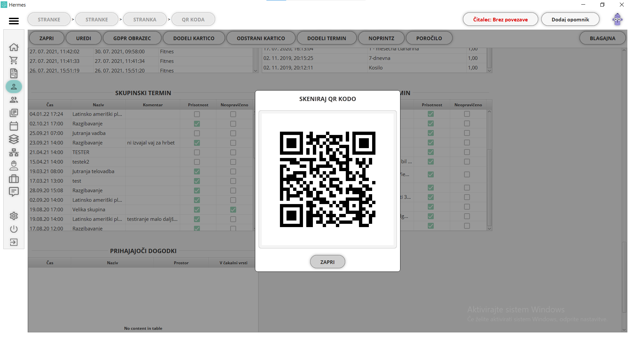
Task: Toggle Prisotnost for 17.03.21 test row
Action: point(197,181)
